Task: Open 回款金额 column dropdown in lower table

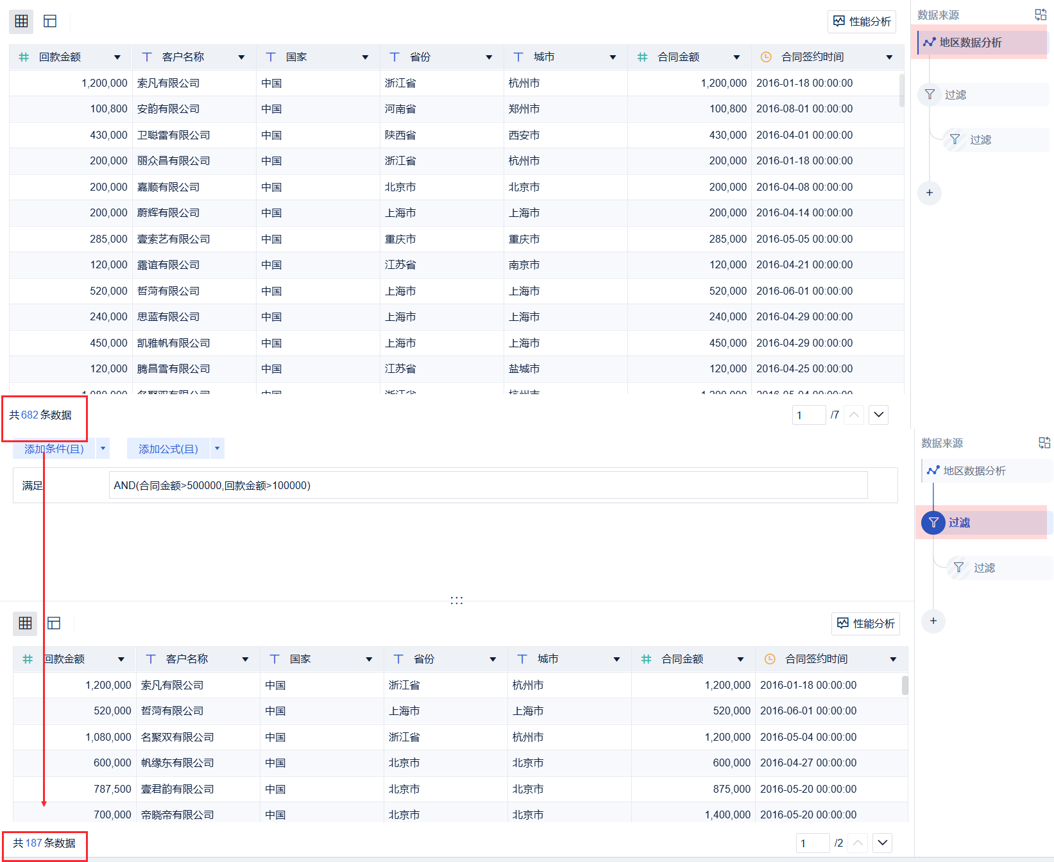Action: point(121,659)
